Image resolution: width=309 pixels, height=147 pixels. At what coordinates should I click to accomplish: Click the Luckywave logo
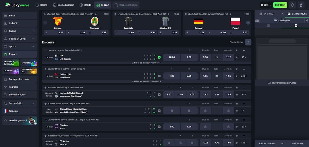pyautogui.click(x=17, y=5)
